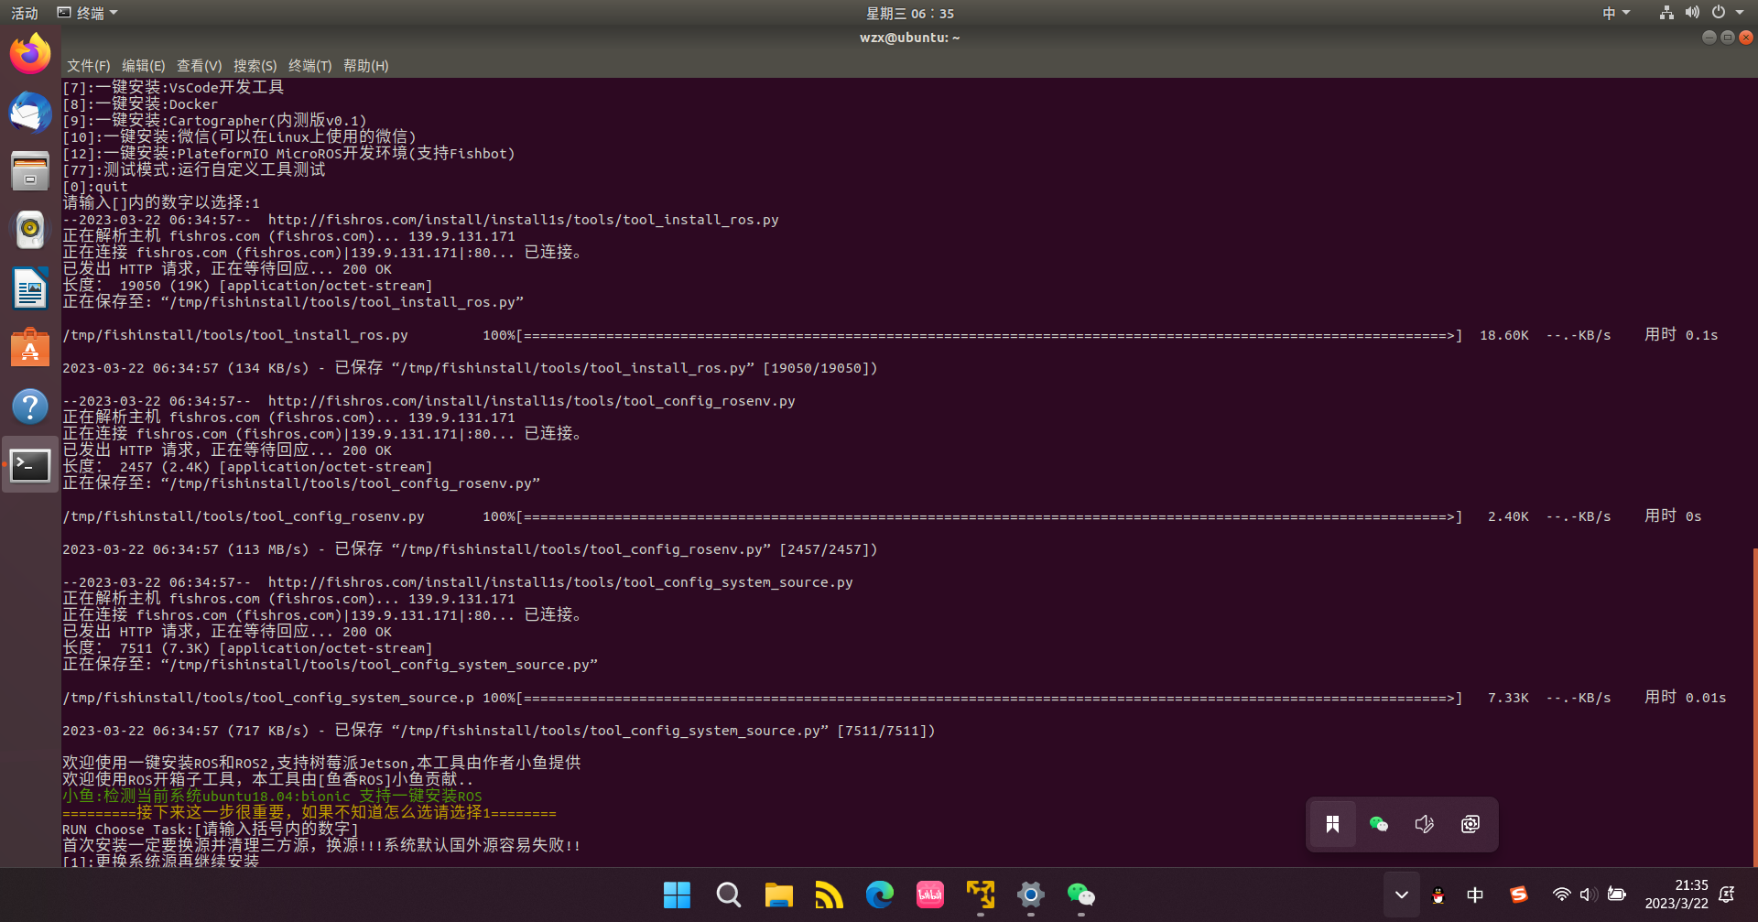Open the Wi-Fi status in Windows tray
Screen dimensions: 1758x922
point(1561,895)
